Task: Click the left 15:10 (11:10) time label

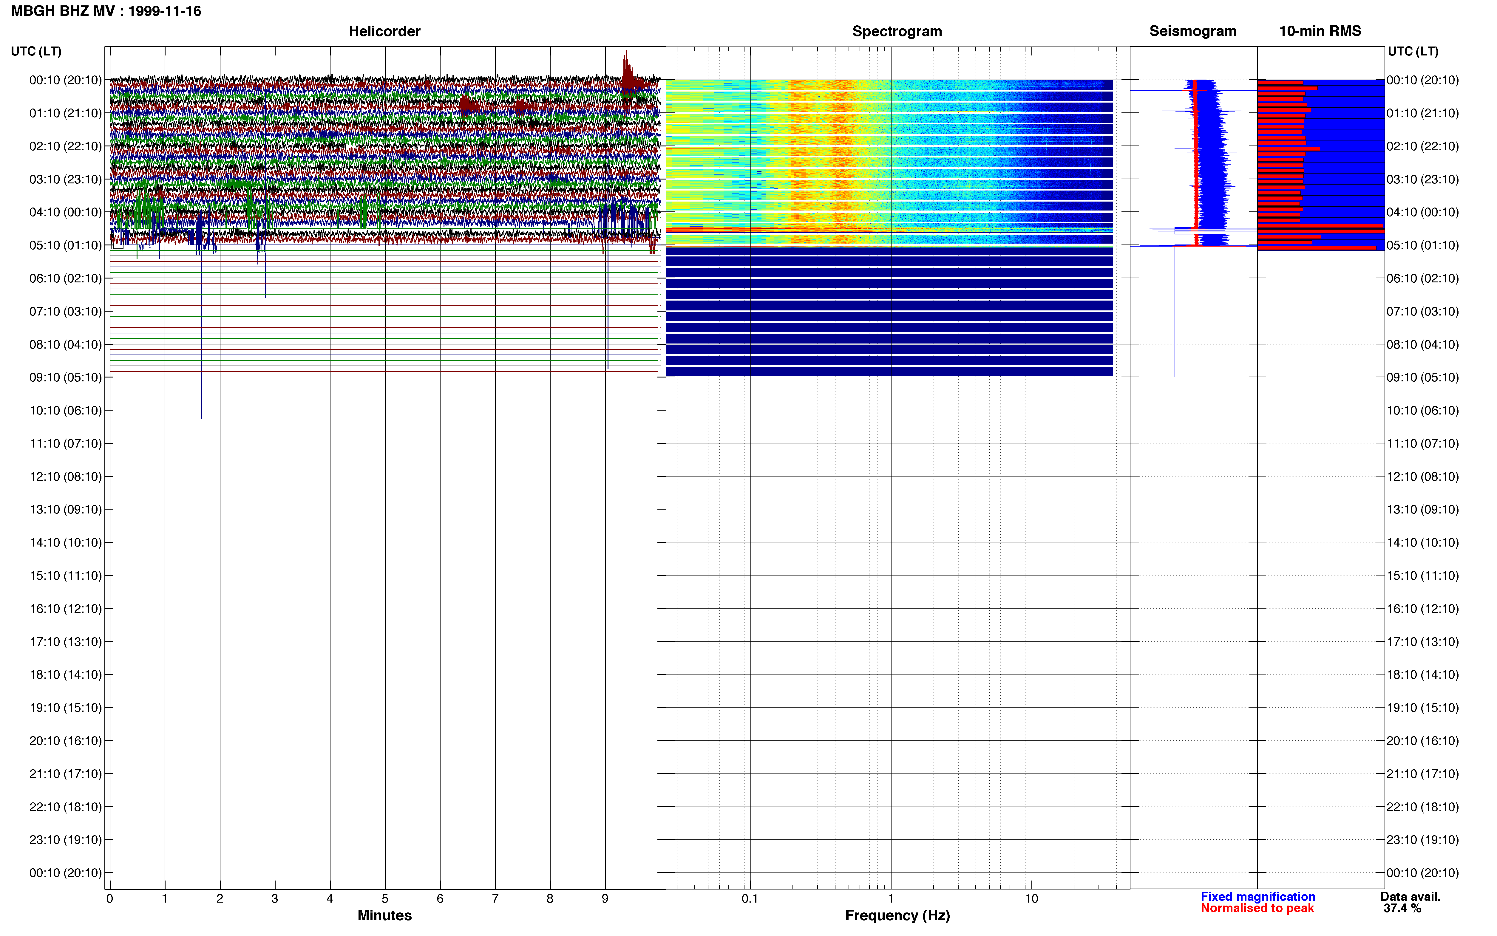Action: [x=66, y=576]
